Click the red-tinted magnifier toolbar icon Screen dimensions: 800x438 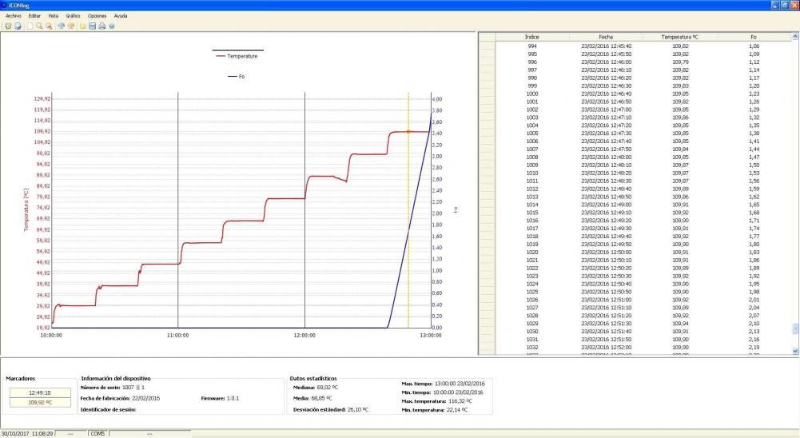tap(49, 26)
